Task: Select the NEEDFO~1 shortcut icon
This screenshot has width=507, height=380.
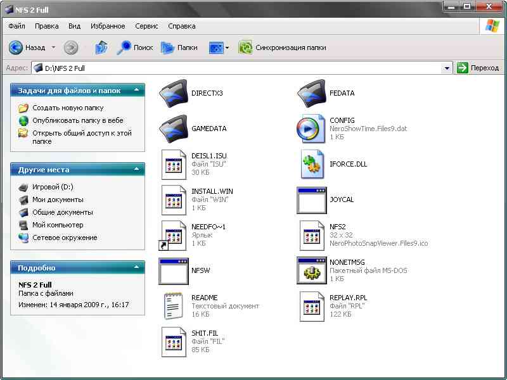Action: click(x=173, y=236)
